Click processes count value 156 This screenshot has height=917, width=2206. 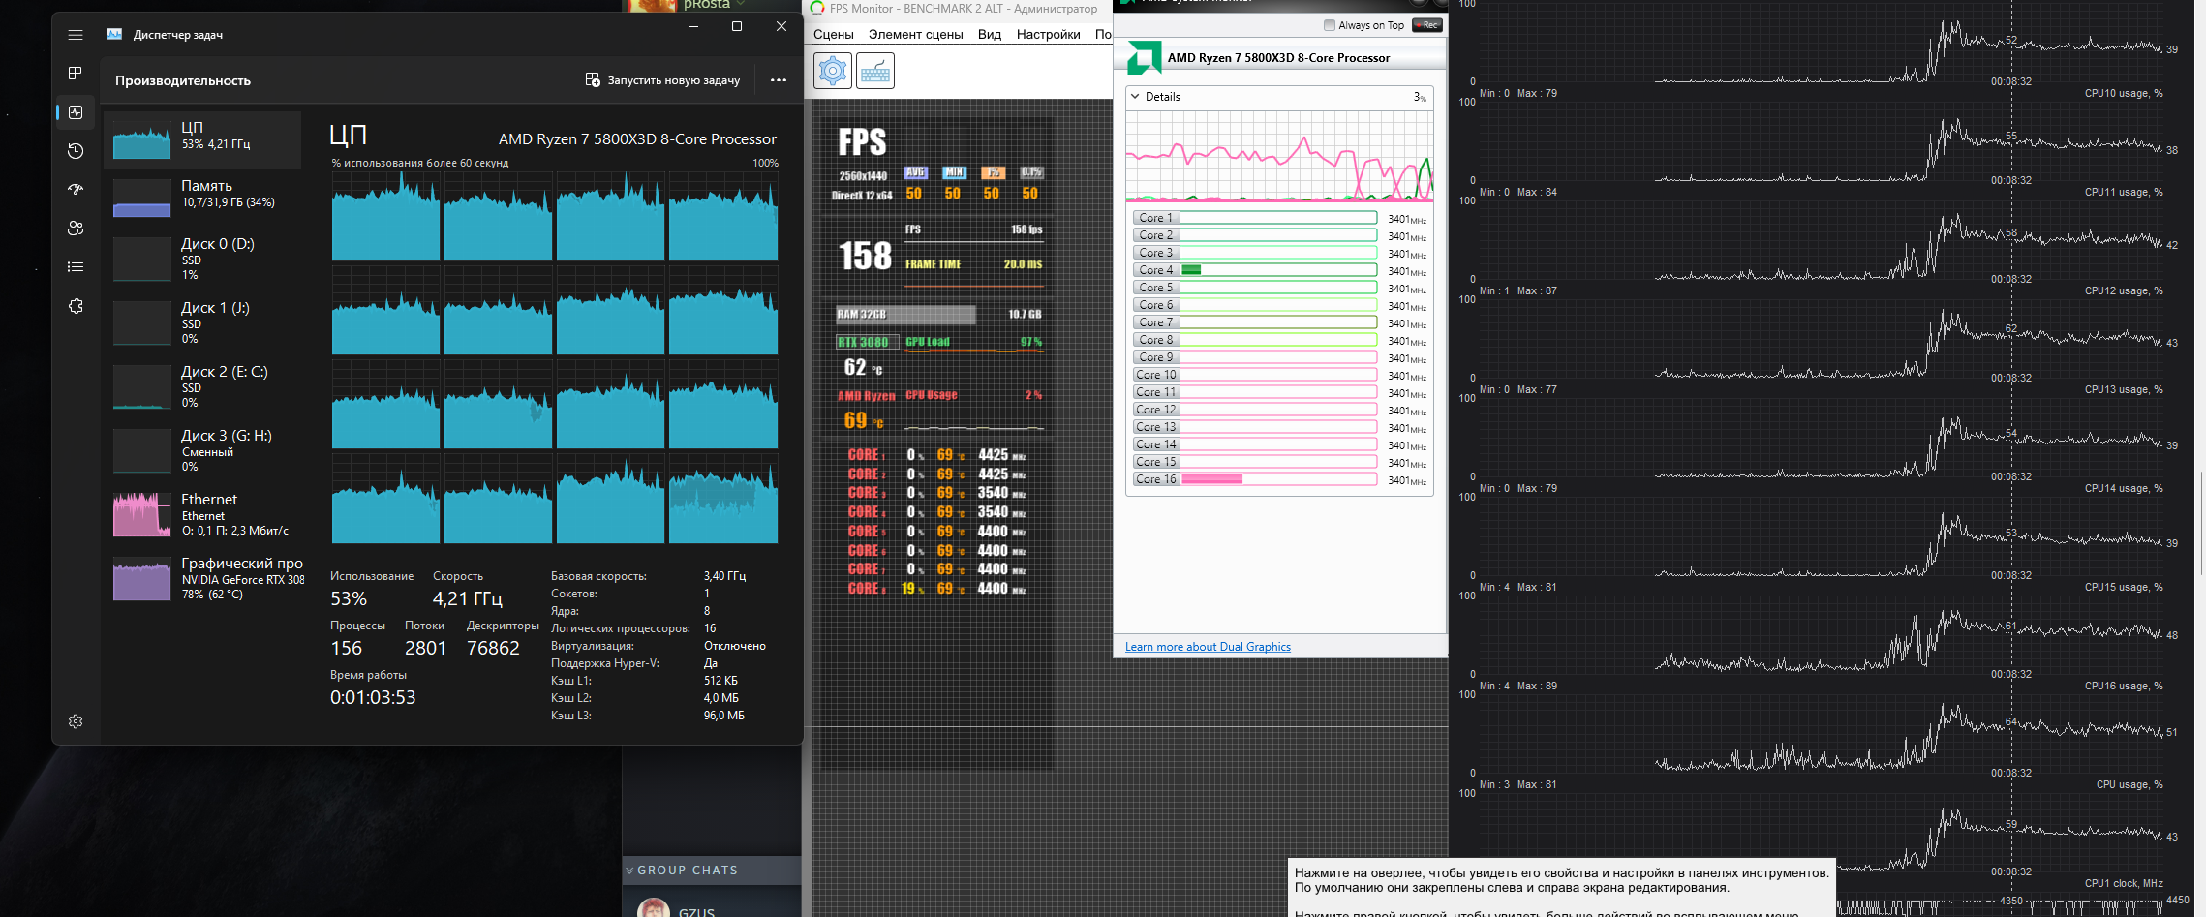(x=346, y=648)
